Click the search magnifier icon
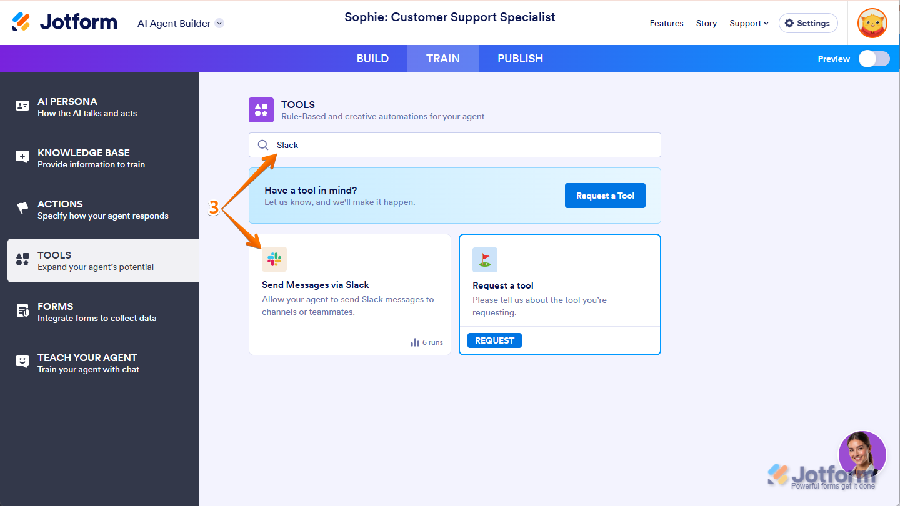 [x=263, y=145]
